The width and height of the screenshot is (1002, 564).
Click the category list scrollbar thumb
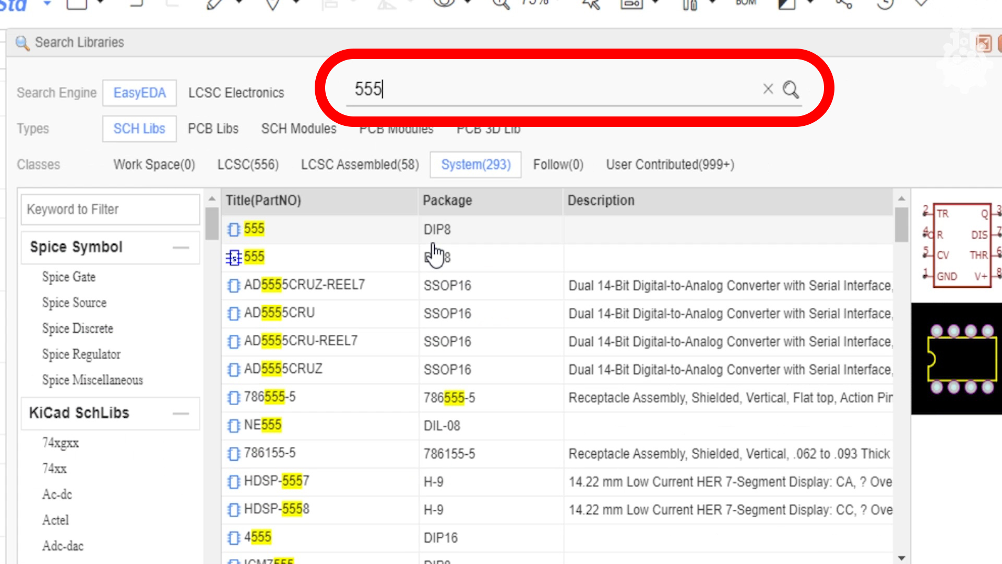point(212,223)
